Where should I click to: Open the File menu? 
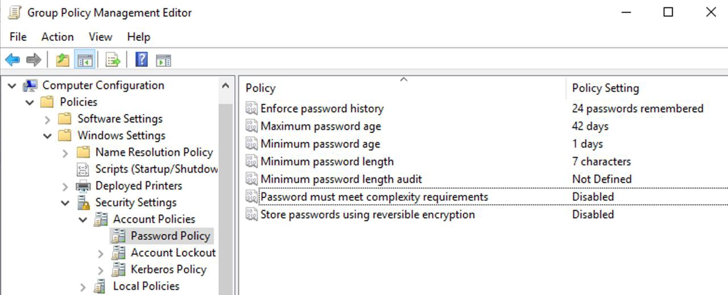click(x=18, y=37)
